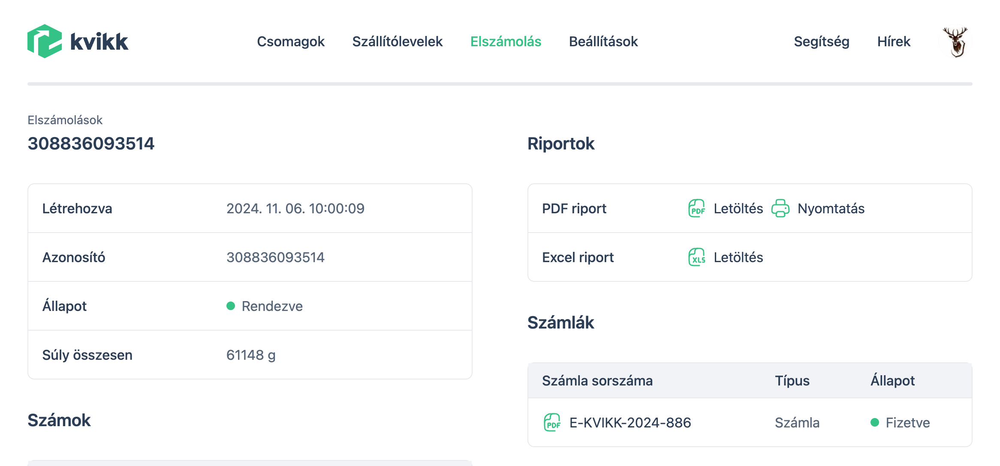Click the PDF icon beside invoice E-KVIKK-2024-886

552,423
